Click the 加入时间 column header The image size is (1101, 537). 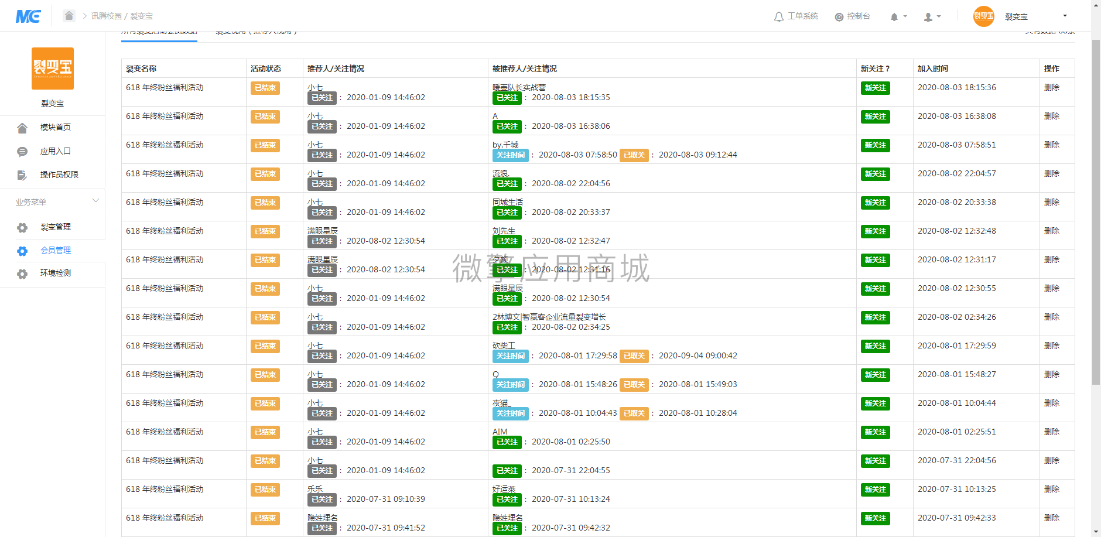click(933, 69)
